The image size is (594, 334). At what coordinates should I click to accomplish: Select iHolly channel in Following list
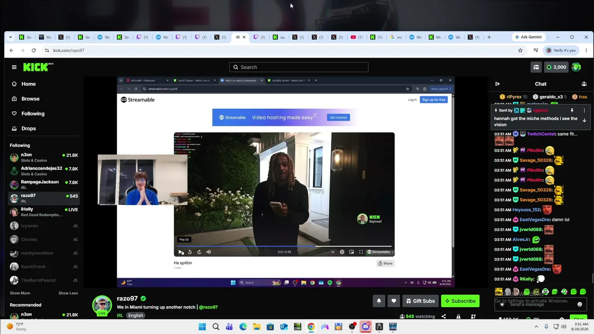44,212
